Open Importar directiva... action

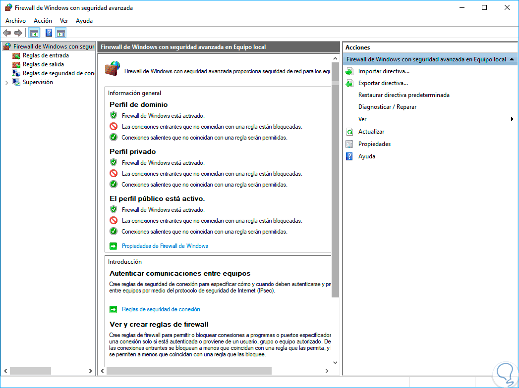point(384,71)
